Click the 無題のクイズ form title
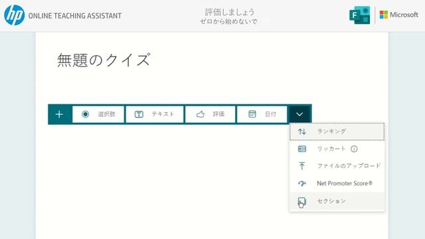This screenshot has width=425, height=239. (104, 60)
